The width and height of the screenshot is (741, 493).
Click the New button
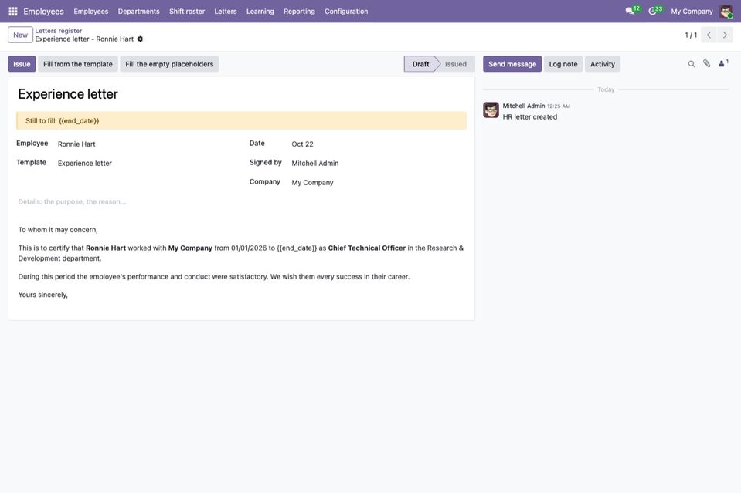(20, 35)
